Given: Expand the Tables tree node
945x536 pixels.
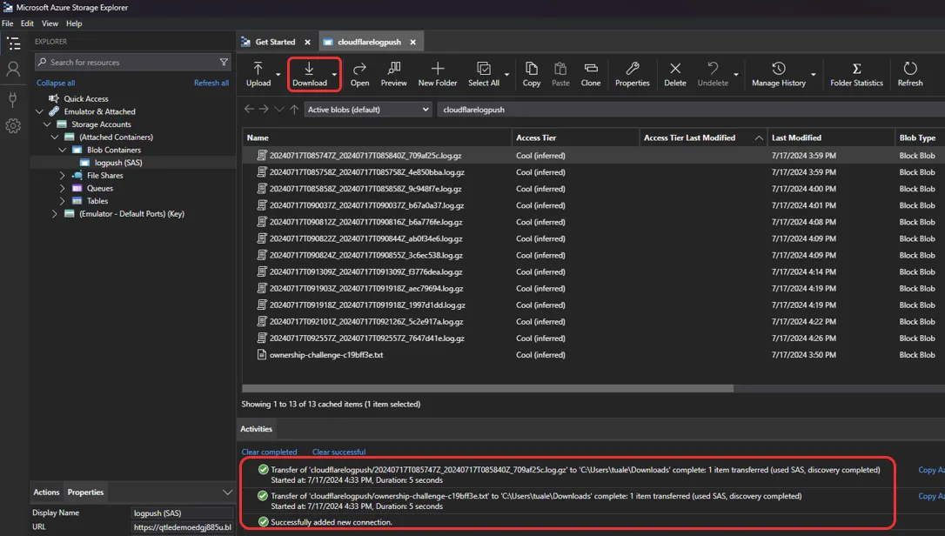Looking at the screenshot, I should 62,201.
